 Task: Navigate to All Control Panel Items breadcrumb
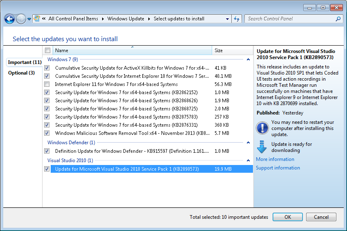click(73, 19)
